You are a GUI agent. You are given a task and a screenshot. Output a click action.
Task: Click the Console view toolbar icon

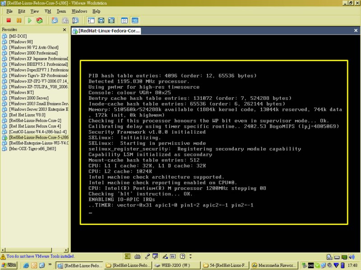[x=135, y=20]
